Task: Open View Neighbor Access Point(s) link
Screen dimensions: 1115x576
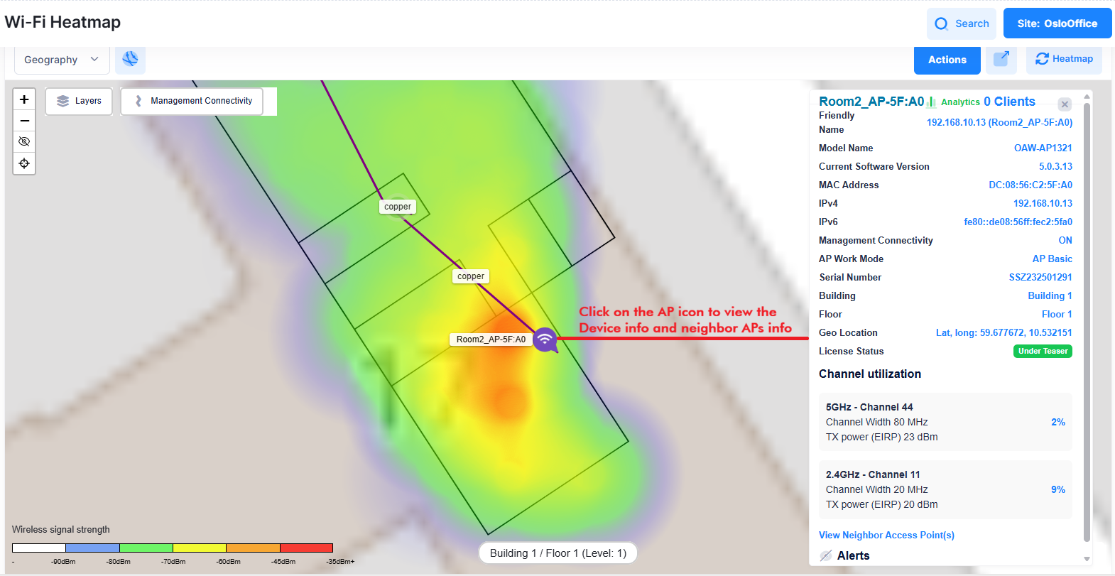Action: (x=886, y=535)
